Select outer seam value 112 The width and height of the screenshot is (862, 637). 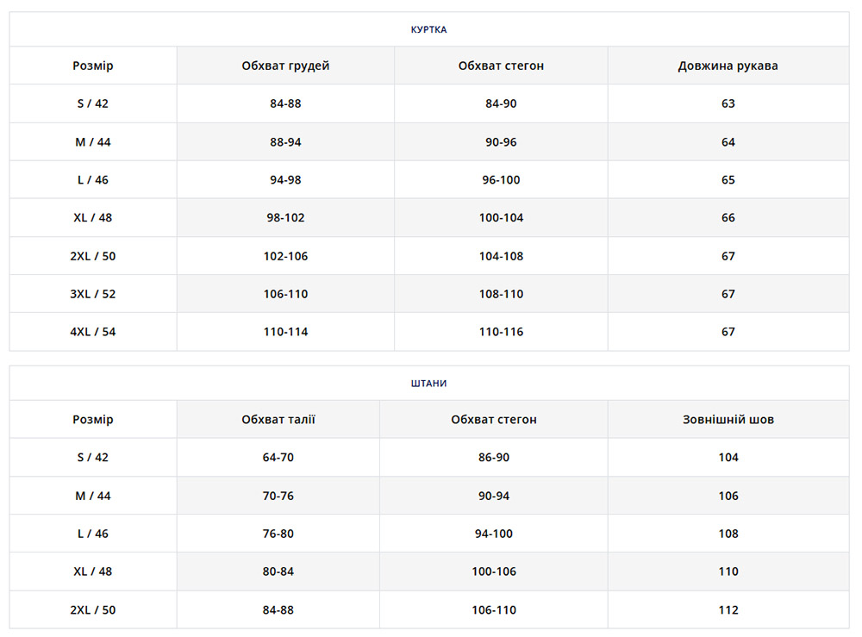pos(728,610)
